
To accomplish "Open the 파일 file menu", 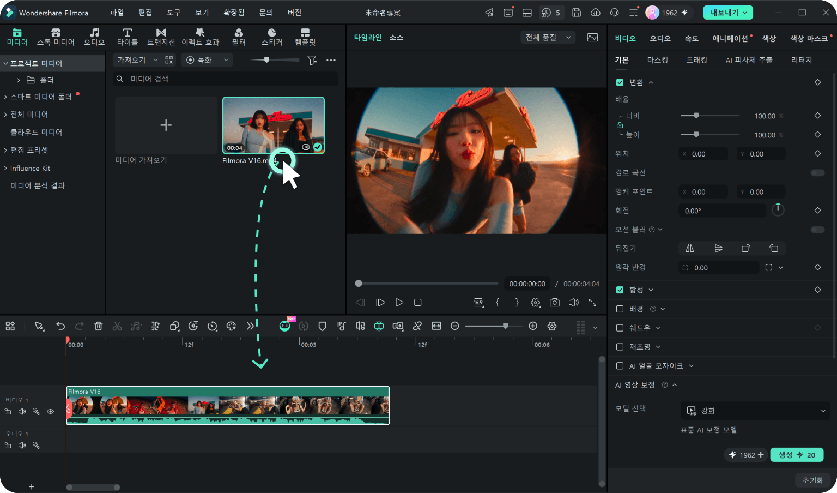I will coord(117,13).
